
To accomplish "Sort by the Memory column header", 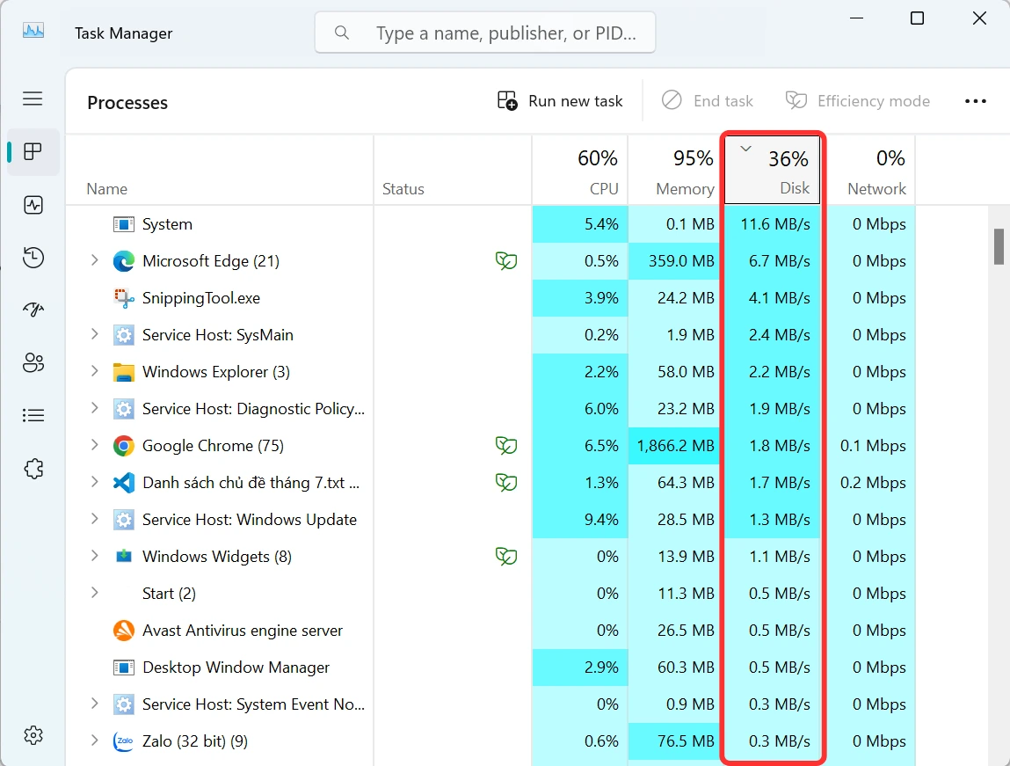I will point(673,170).
